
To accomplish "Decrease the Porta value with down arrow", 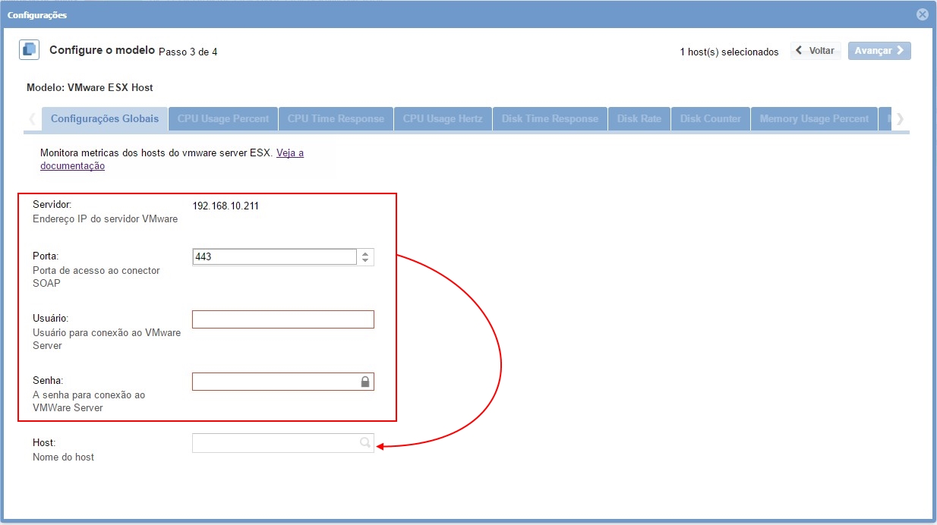I will point(365,261).
